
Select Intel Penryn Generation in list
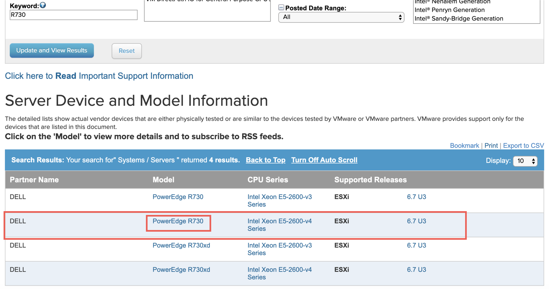coord(449,10)
